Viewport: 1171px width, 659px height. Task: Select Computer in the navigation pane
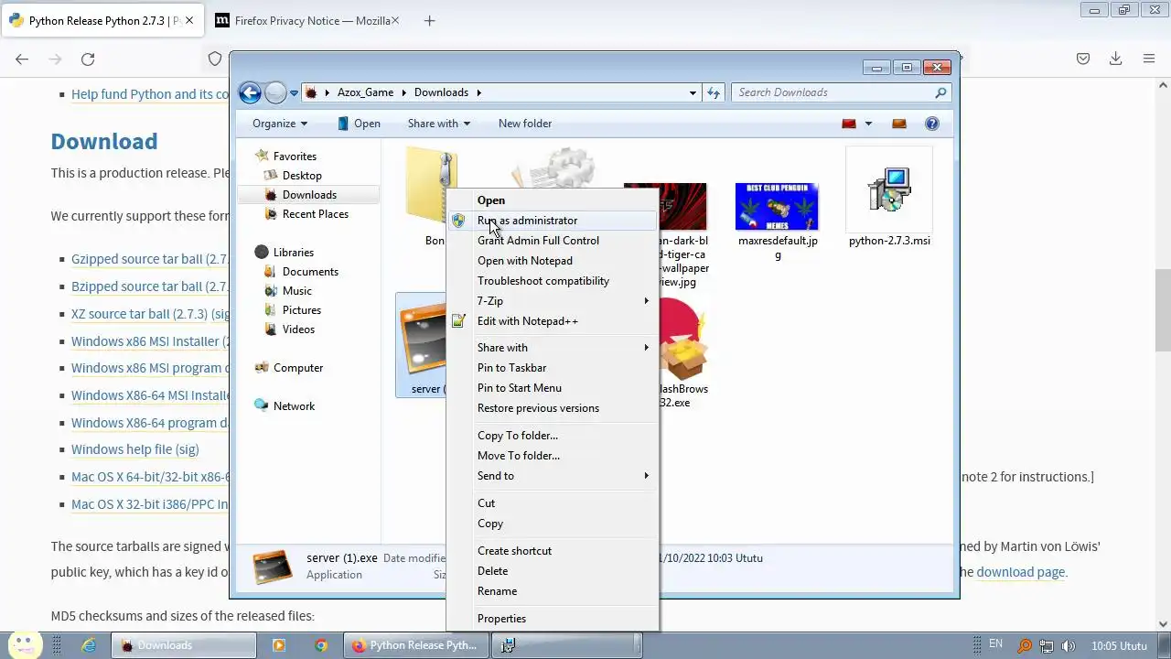coord(298,368)
